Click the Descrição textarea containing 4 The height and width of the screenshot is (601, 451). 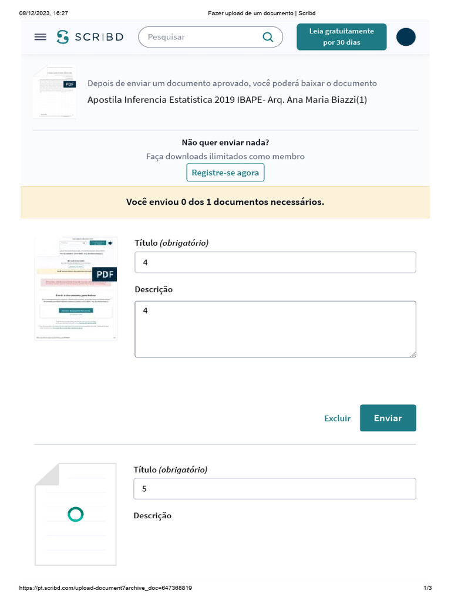pyautogui.click(x=275, y=329)
